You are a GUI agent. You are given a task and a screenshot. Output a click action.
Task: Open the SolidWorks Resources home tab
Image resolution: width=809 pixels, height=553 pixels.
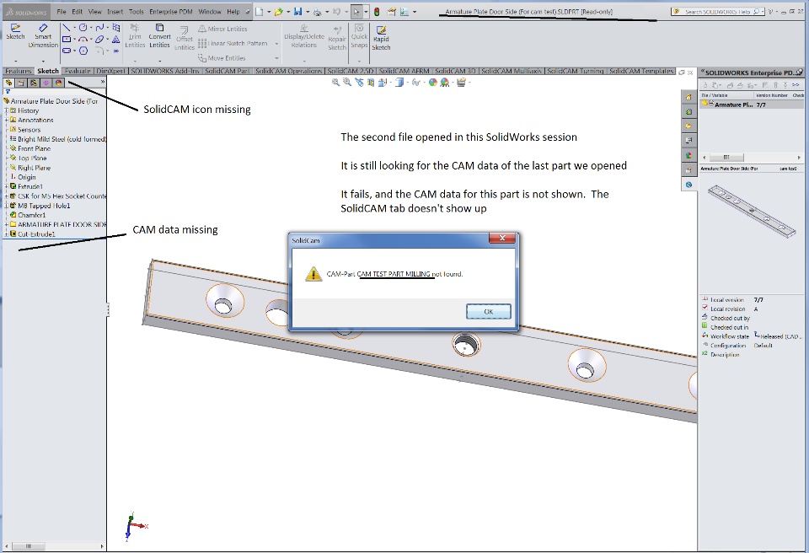click(x=688, y=97)
